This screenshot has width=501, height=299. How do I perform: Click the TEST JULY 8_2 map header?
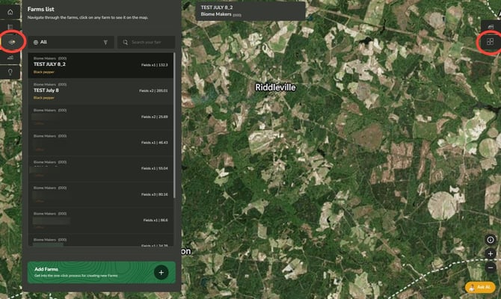250,11
